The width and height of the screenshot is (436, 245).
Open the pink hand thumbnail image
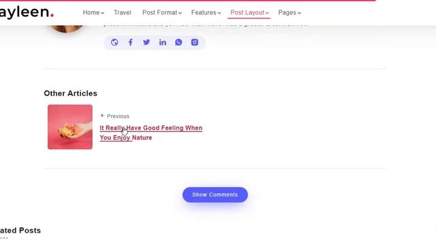pyautogui.click(x=70, y=127)
